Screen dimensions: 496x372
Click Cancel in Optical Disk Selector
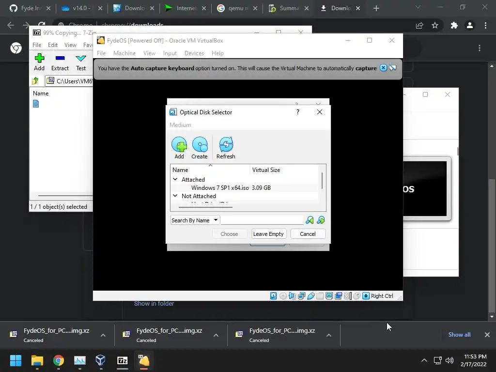308,234
